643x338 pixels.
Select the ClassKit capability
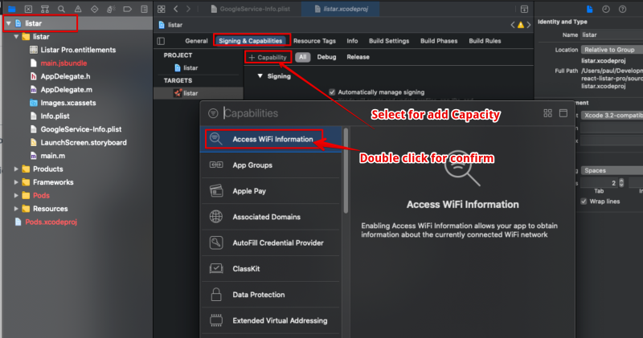271,269
